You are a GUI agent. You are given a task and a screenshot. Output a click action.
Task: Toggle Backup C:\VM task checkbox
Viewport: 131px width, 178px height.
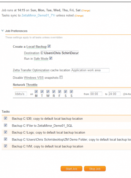coord(5,146)
